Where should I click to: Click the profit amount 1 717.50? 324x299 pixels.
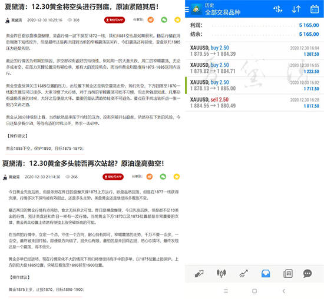pos(312,89)
